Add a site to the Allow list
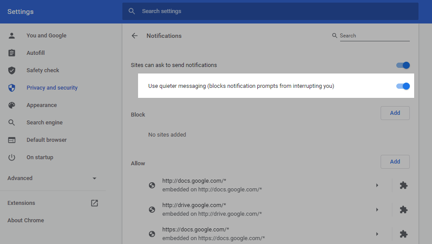The height and width of the screenshot is (244, 432). tap(395, 162)
